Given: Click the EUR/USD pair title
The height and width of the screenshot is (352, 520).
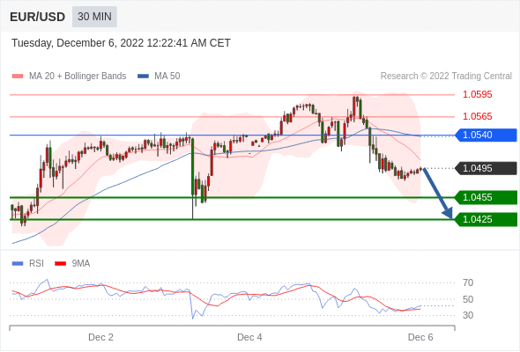Looking at the screenshot, I should point(38,17).
